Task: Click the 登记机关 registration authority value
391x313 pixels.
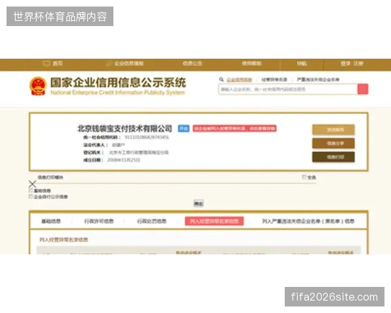Action: point(139,152)
